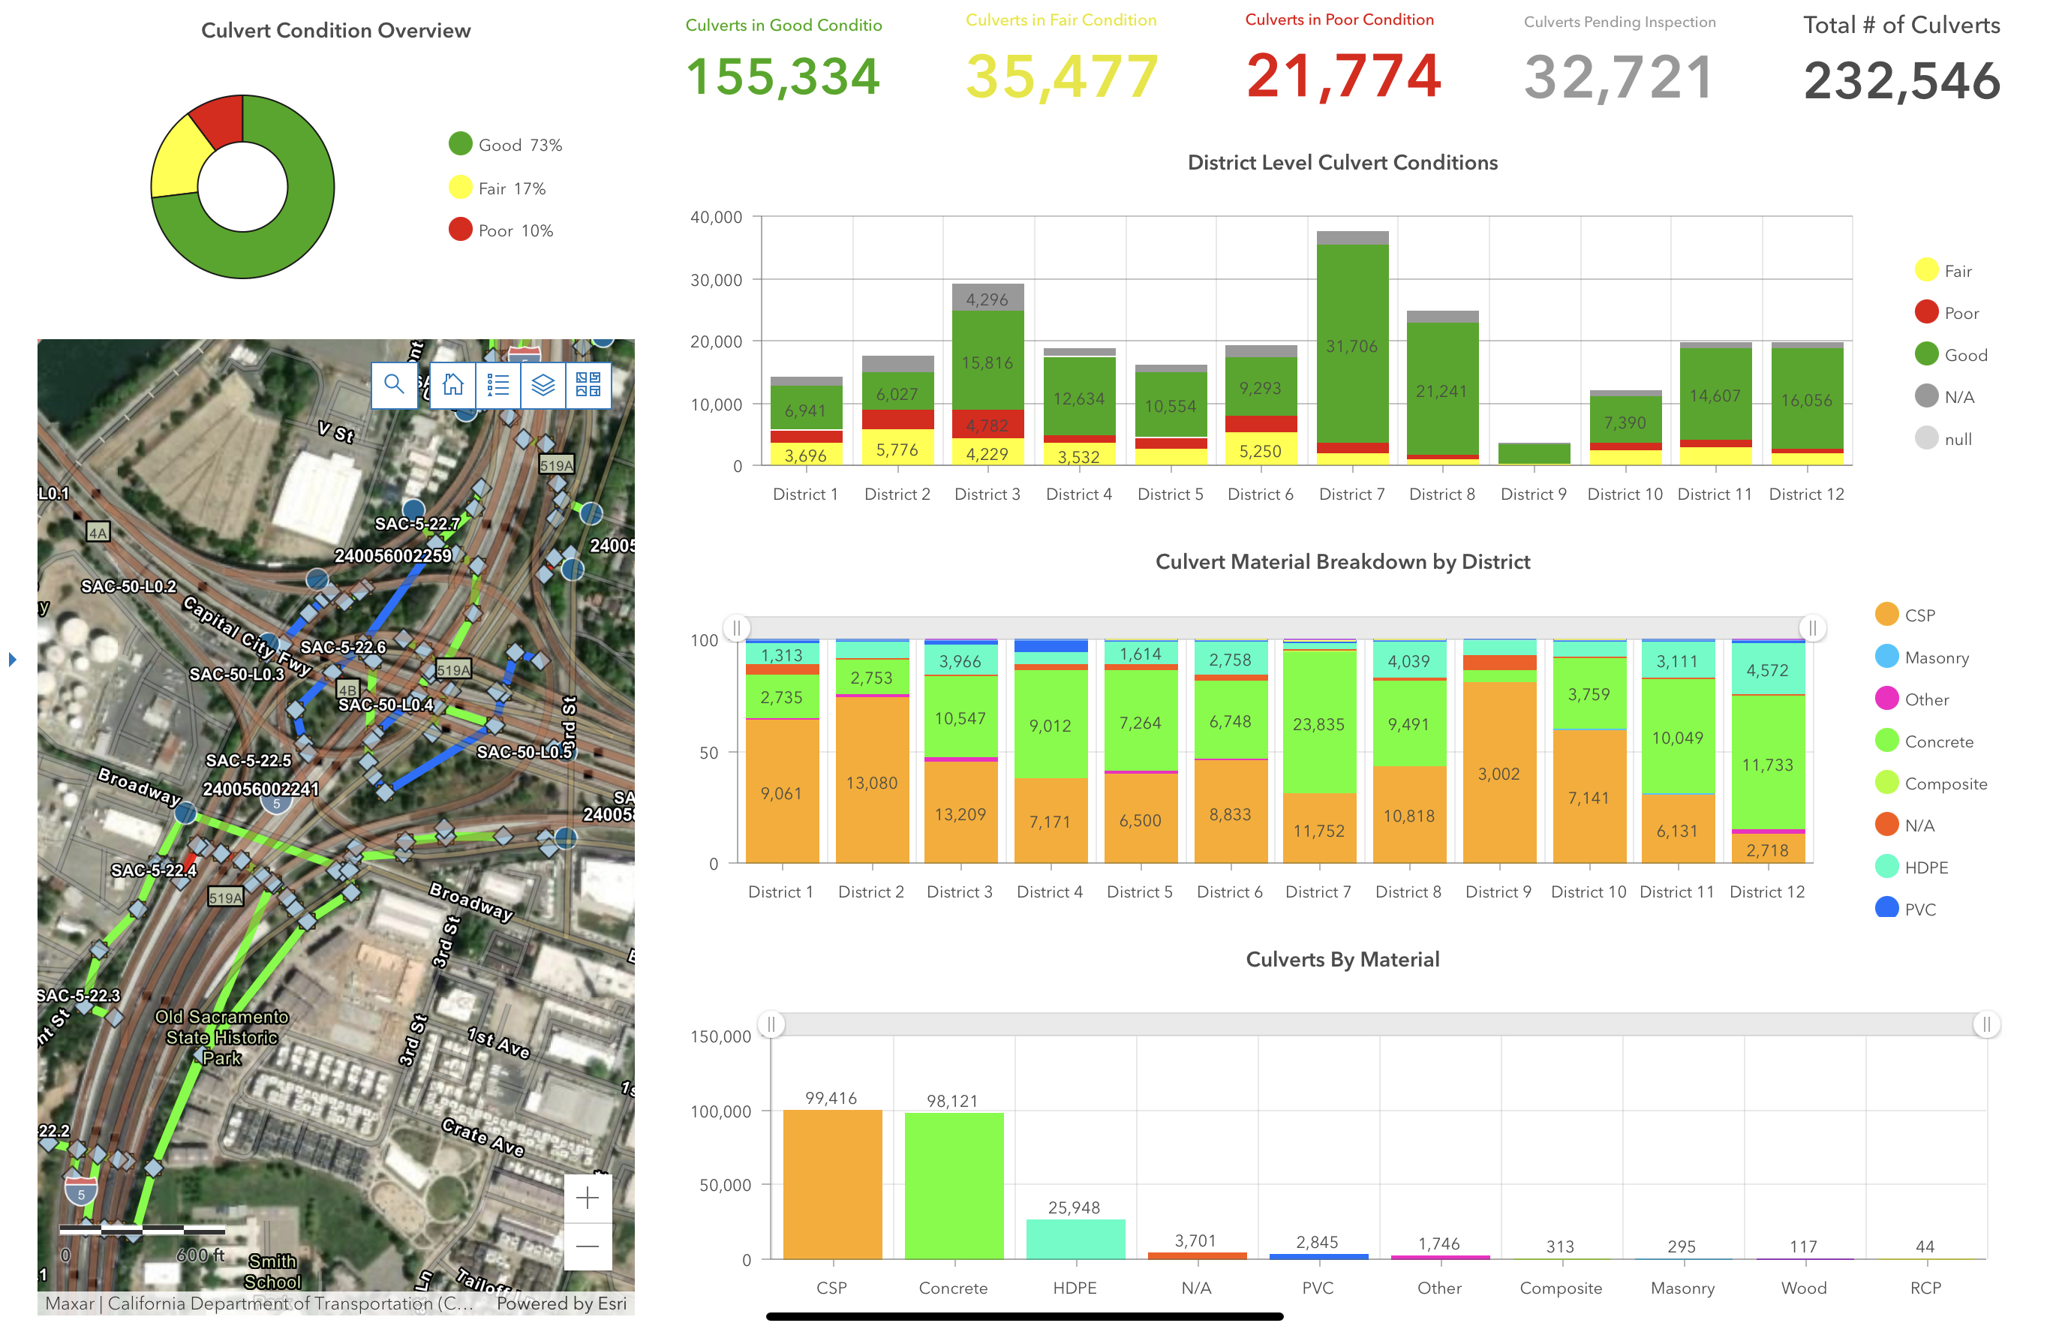
Task: Click the home default extent button
Action: coord(453,384)
